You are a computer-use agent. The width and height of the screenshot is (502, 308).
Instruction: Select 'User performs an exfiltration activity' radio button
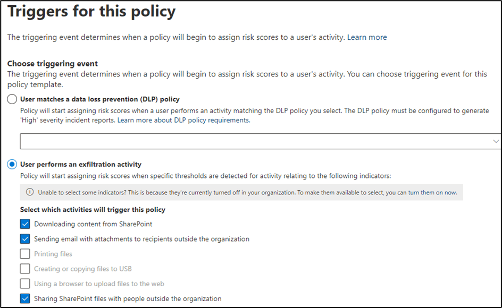[x=12, y=165]
